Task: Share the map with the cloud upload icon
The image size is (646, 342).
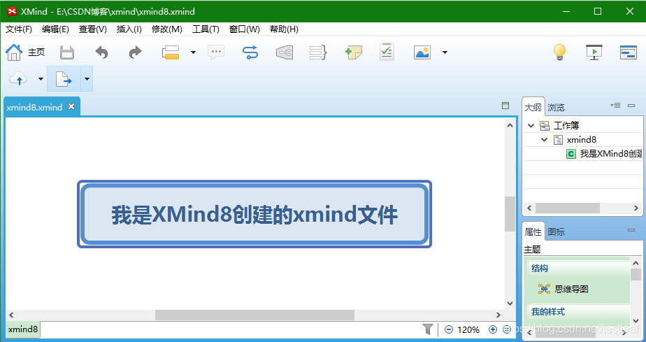Action: 19,79
